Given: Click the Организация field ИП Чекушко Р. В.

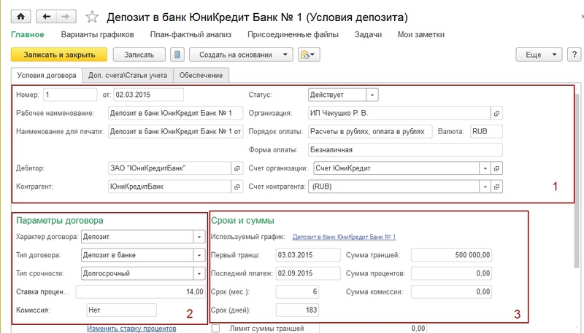Looking at the screenshot, I should click(x=399, y=114).
